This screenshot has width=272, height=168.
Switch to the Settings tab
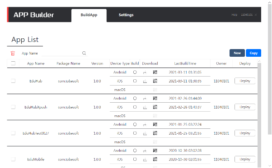126,15
